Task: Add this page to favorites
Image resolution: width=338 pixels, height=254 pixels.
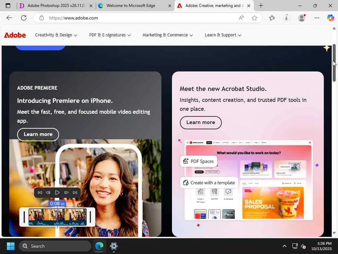Action: [254, 18]
